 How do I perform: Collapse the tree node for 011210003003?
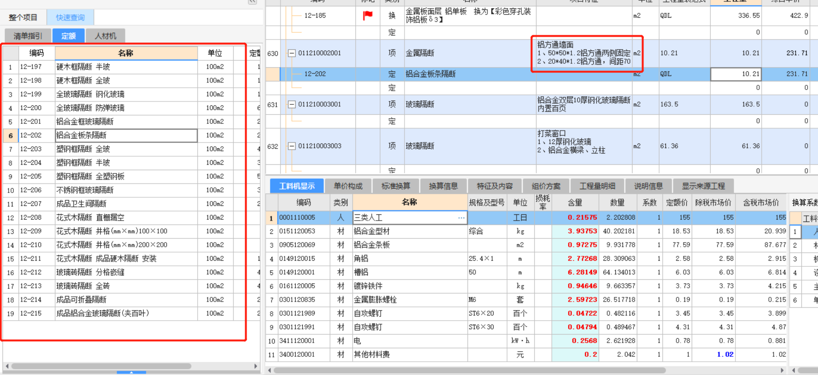click(291, 146)
